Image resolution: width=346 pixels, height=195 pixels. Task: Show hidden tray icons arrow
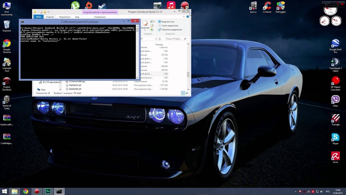point(295,191)
